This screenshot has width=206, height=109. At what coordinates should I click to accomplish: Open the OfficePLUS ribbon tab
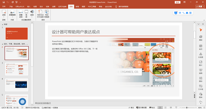point(20,6)
